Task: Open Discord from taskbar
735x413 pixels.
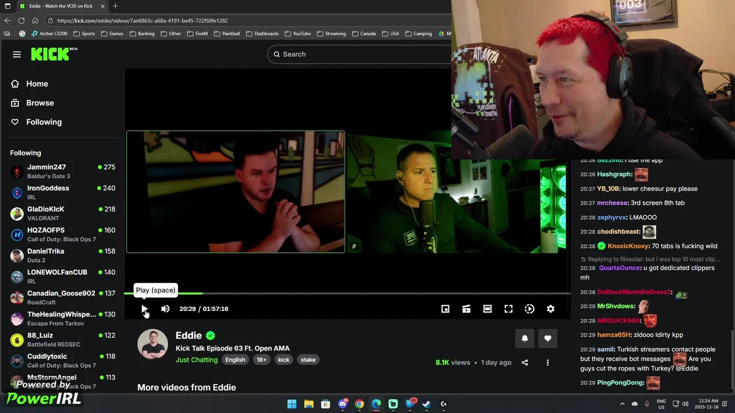Action: tap(343, 404)
